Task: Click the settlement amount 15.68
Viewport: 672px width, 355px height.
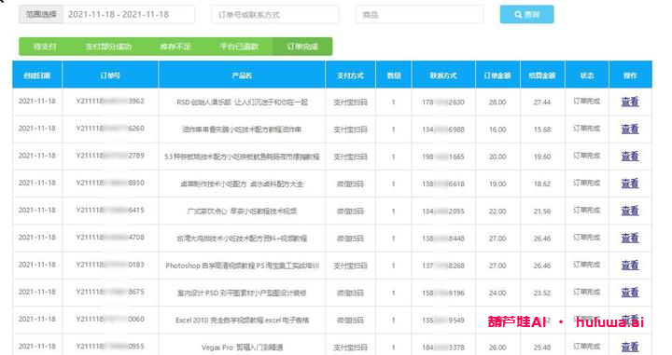Action: click(x=542, y=130)
